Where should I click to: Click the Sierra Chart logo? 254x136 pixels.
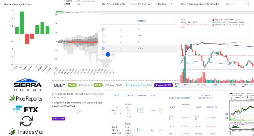[27, 85]
